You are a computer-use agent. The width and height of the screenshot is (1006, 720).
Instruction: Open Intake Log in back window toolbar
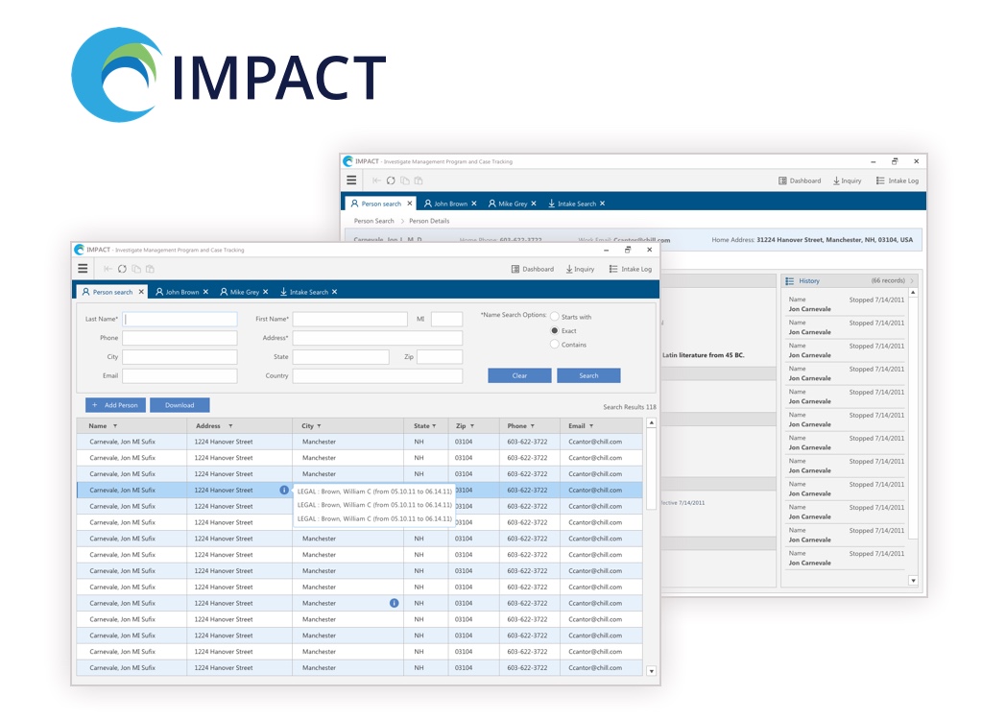pyautogui.click(x=897, y=180)
